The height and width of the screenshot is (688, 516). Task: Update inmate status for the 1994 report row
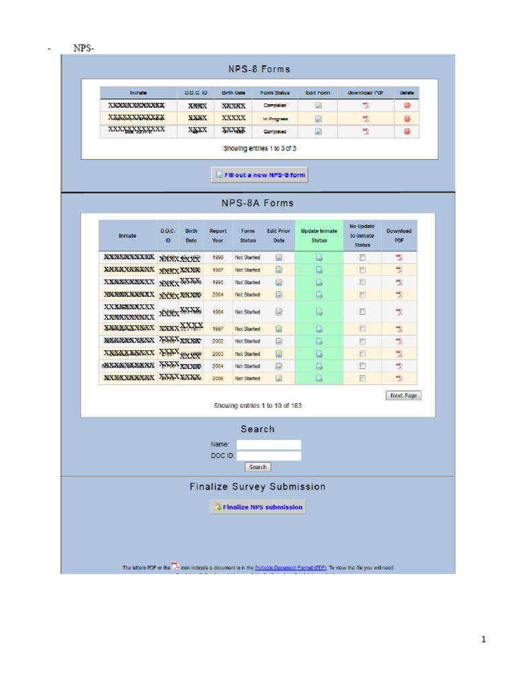(319, 312)
